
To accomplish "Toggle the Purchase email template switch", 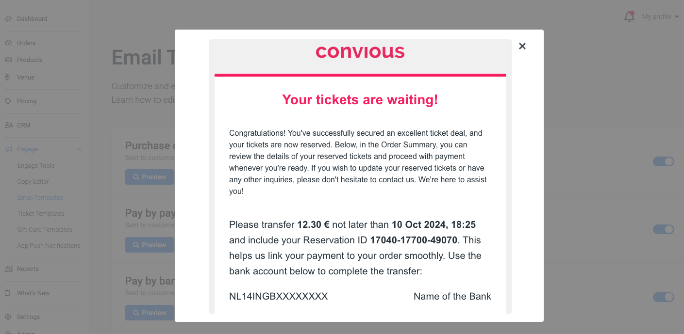I will point(663,161).
